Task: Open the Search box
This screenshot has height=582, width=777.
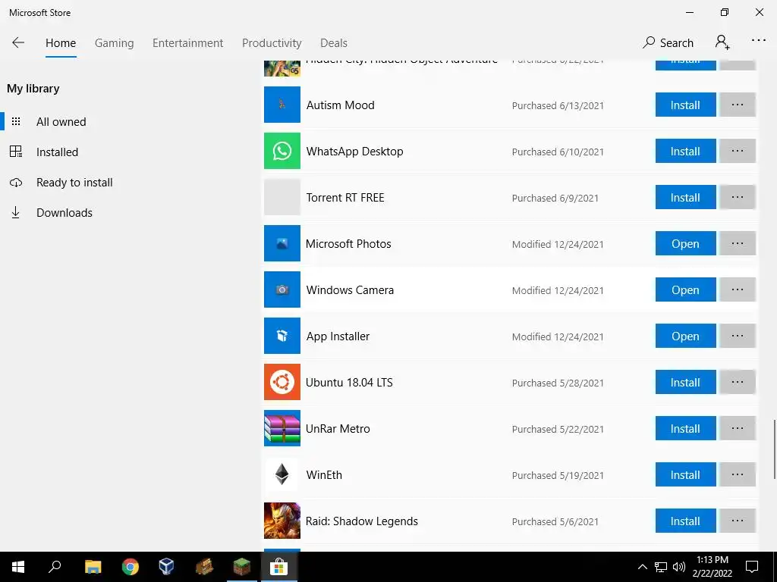Action: coord(668,43)
